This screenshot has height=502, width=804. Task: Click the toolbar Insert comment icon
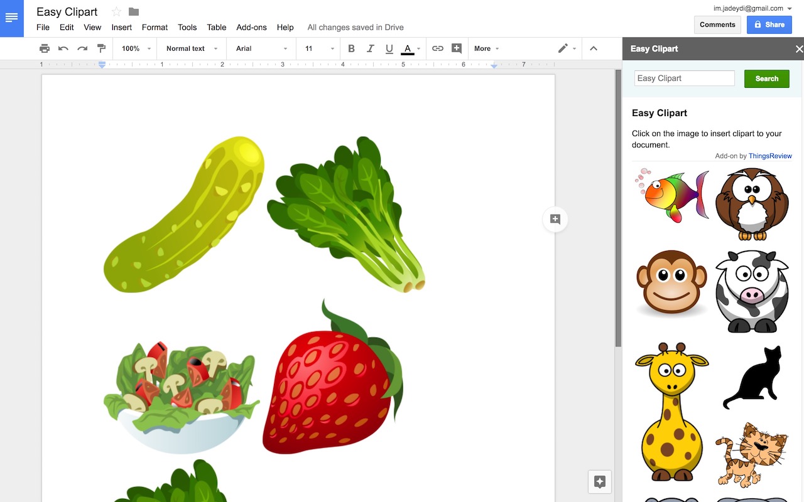(x=457, y=48)
